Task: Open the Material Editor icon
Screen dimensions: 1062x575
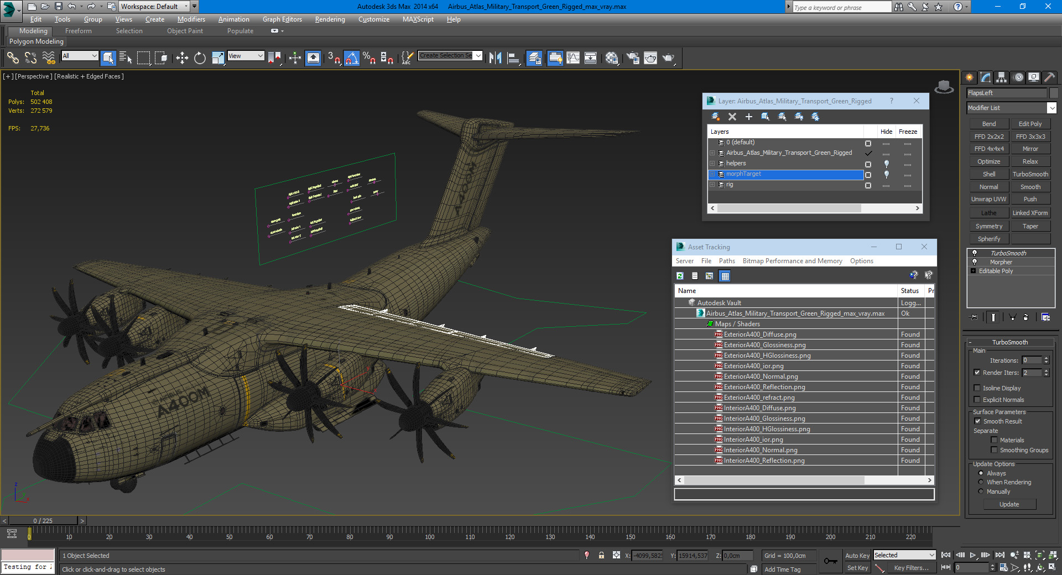Action: pyautogui.click(x=611, y=57)
